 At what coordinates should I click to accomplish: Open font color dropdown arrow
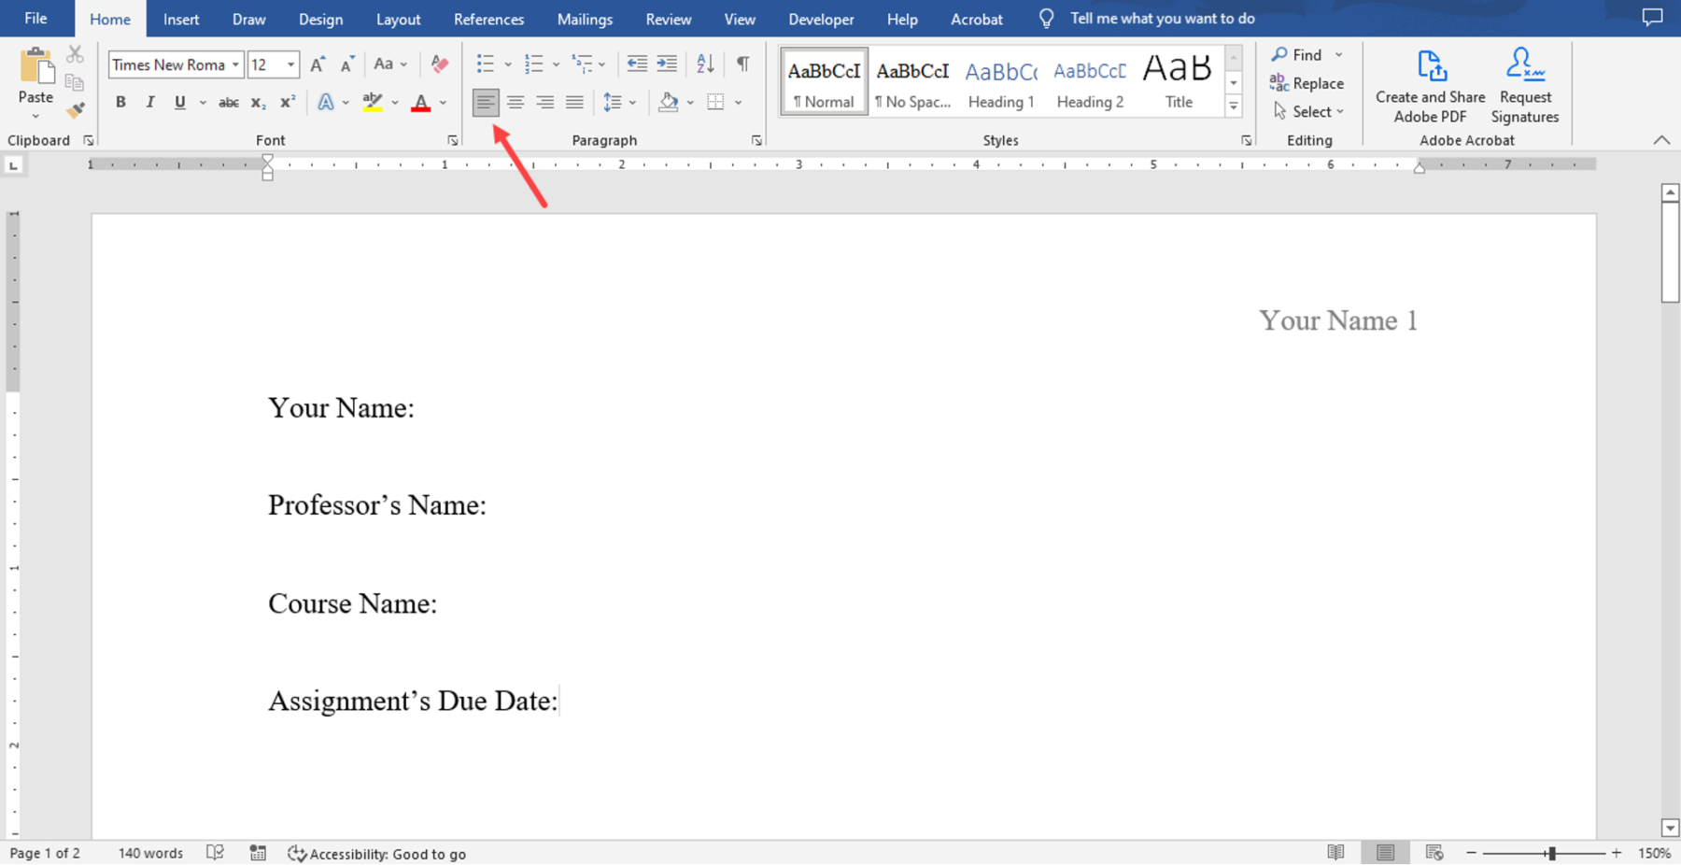click(443, 103)
